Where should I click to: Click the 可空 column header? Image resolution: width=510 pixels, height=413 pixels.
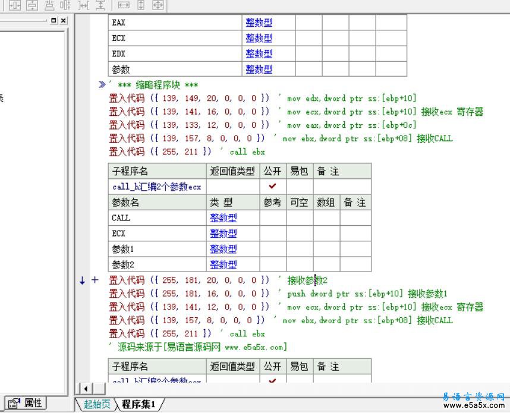300,202
